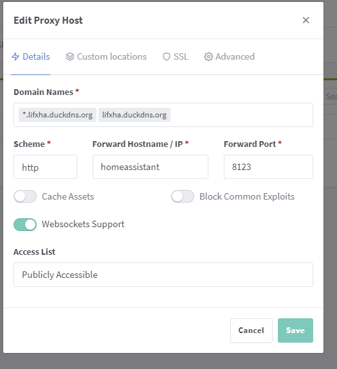337x369 pixels.
Task: Select the *.lifxha.duckdns.org domain tag
Action: point(57,115)
